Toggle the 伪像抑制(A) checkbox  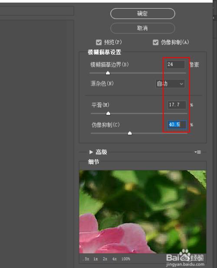(155, 42)
